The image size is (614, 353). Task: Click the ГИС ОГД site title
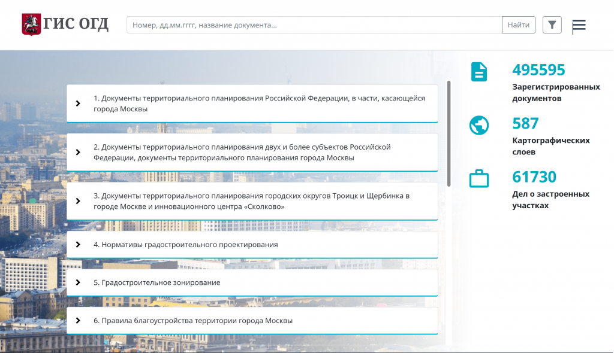coord(76,24)
